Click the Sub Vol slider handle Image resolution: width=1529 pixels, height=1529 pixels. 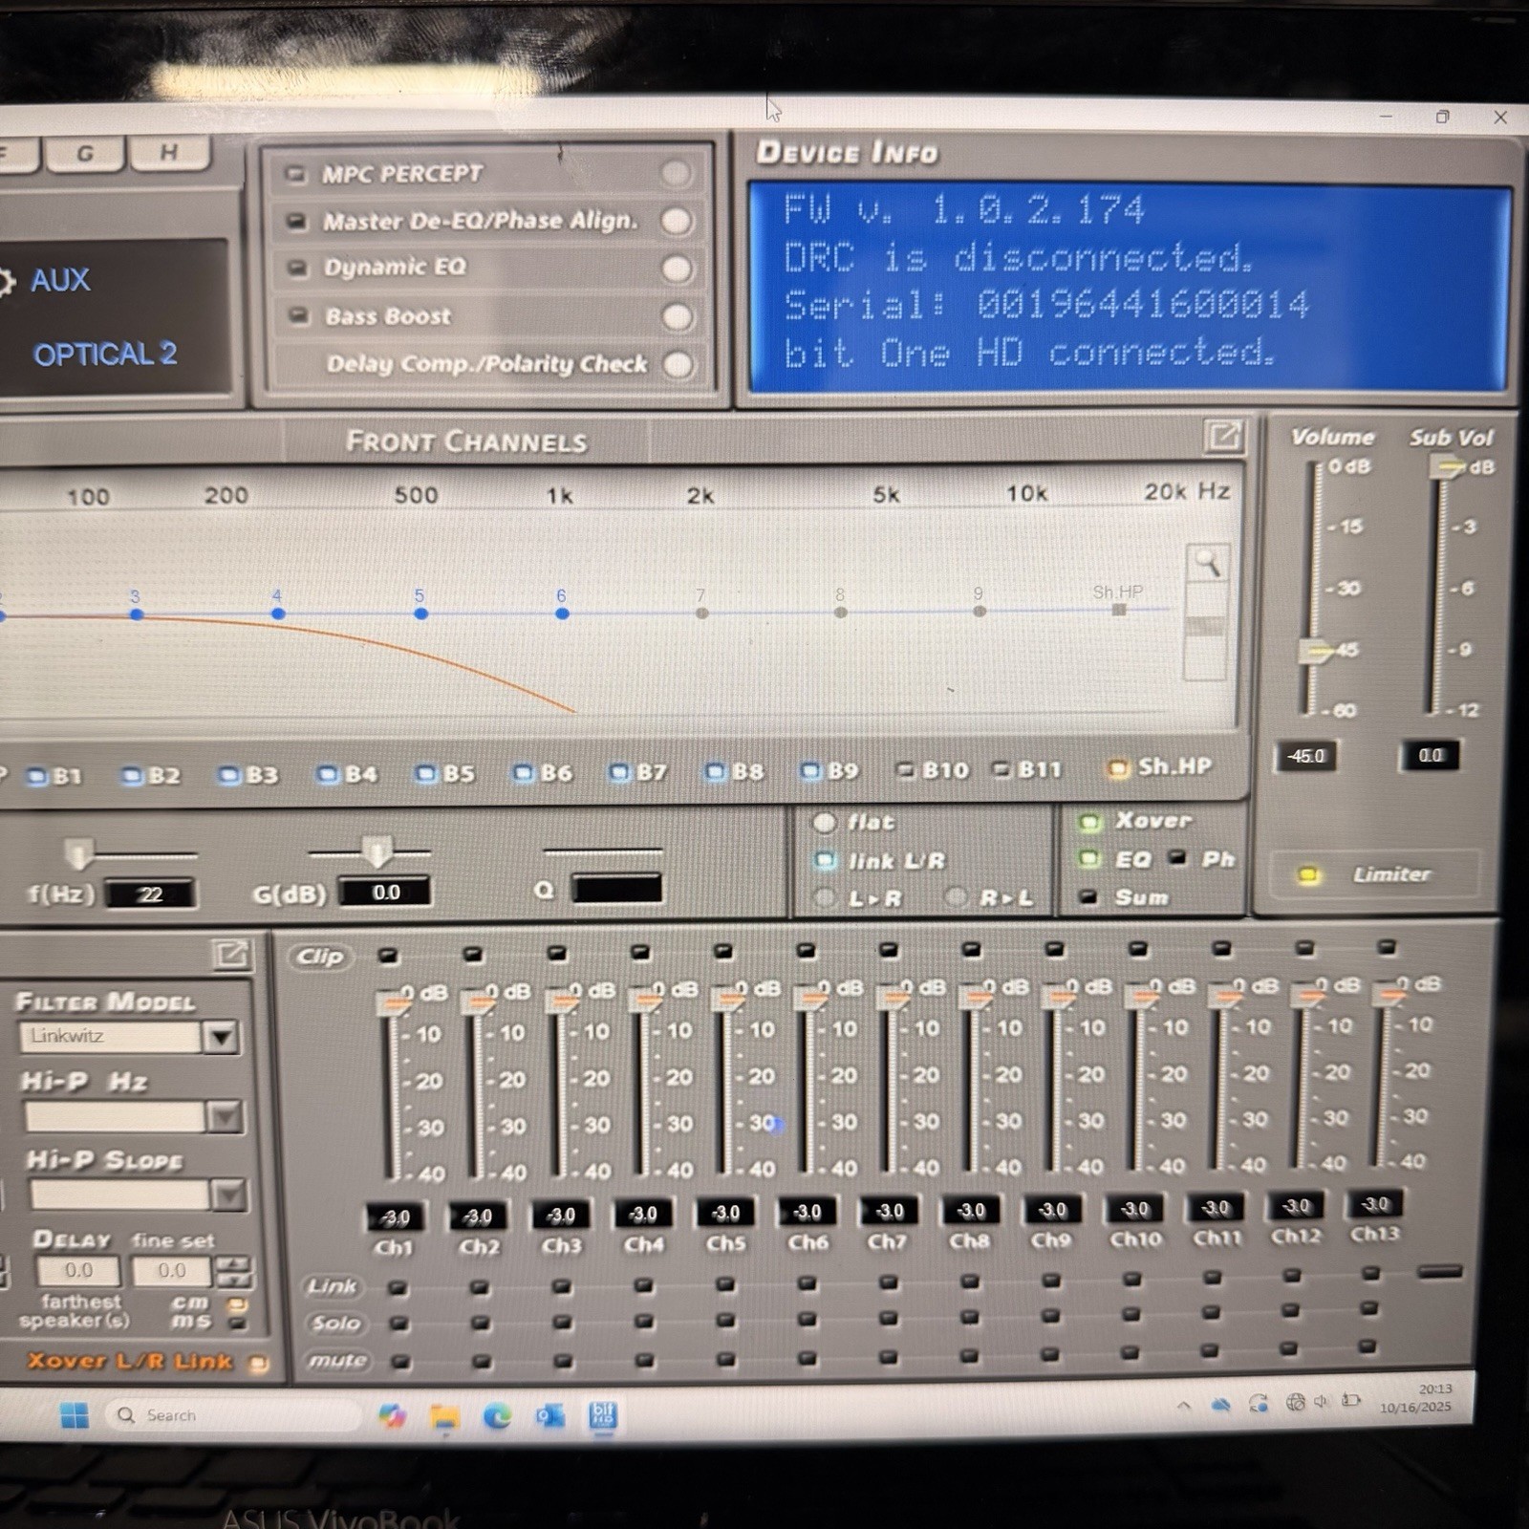(x=1446, y=466)
